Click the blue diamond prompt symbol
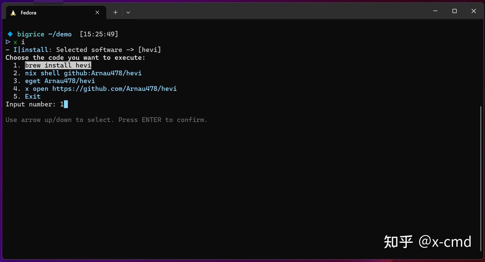 [x=10, y=34]
